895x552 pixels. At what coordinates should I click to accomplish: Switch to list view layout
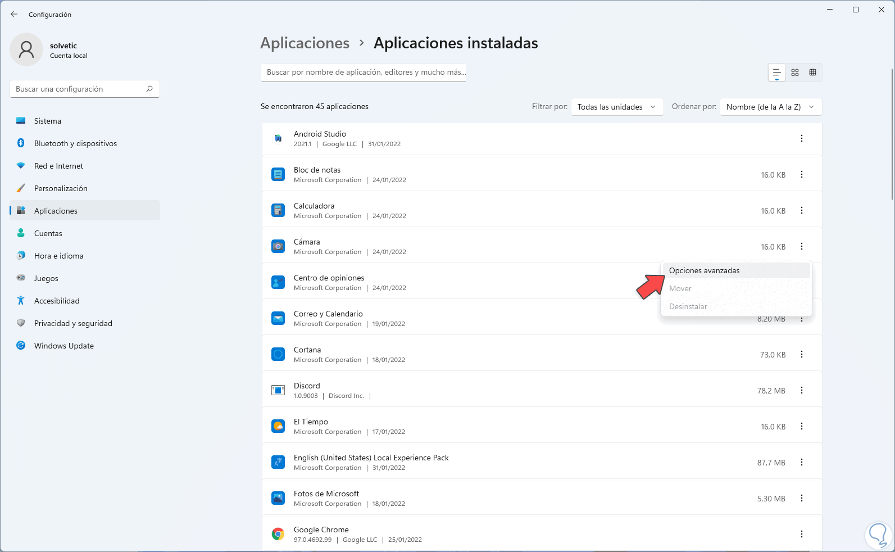pos(777,73)
